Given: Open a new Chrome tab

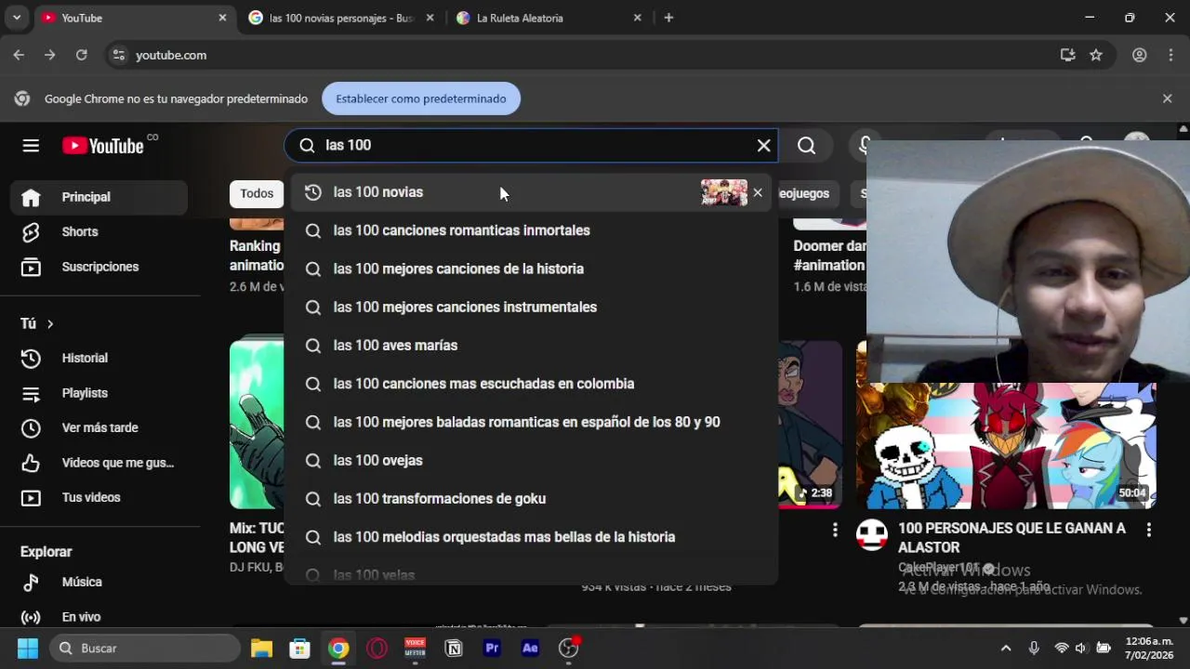Looking at the screenshot, I should pyautogui.click(x=668, y=18).
